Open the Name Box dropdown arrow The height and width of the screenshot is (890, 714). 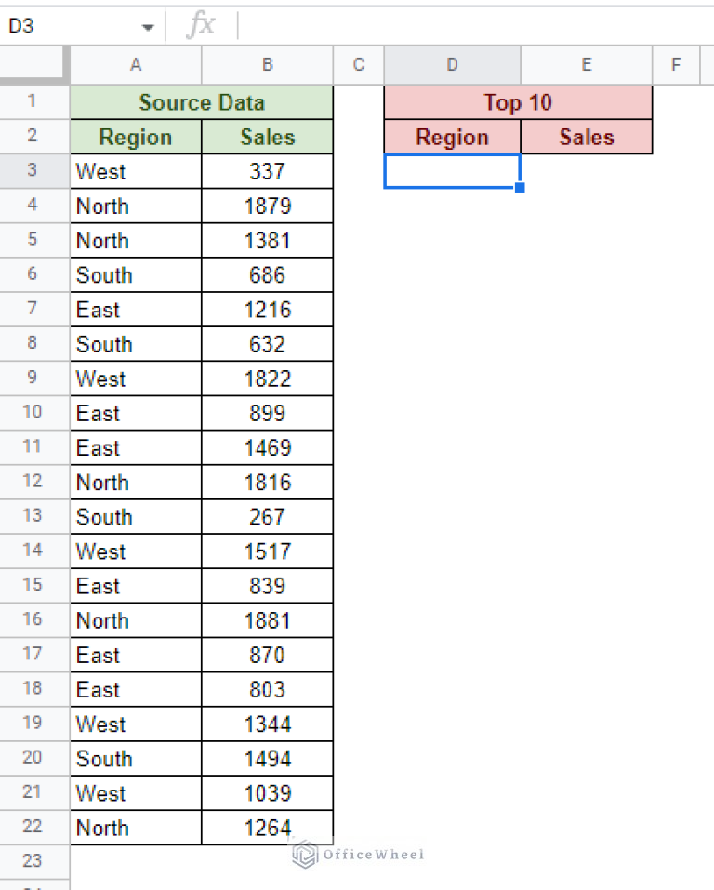tap(148, 25)
